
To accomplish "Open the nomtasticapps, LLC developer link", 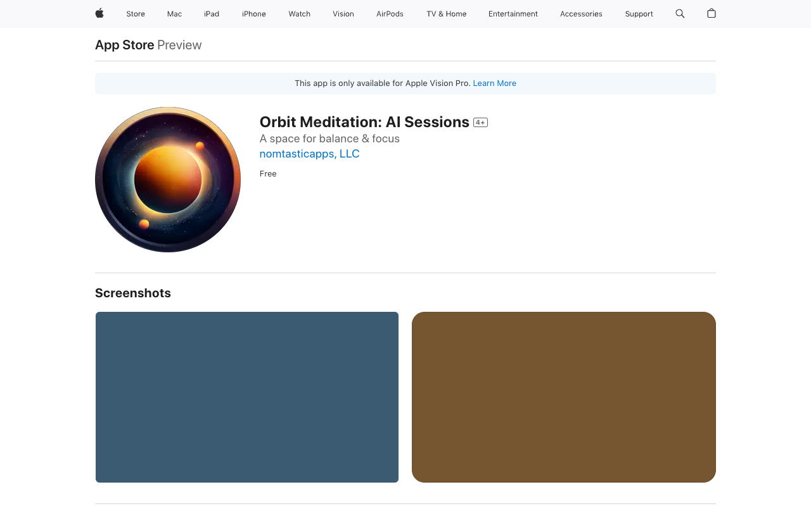I will click(x=309, y=154).
